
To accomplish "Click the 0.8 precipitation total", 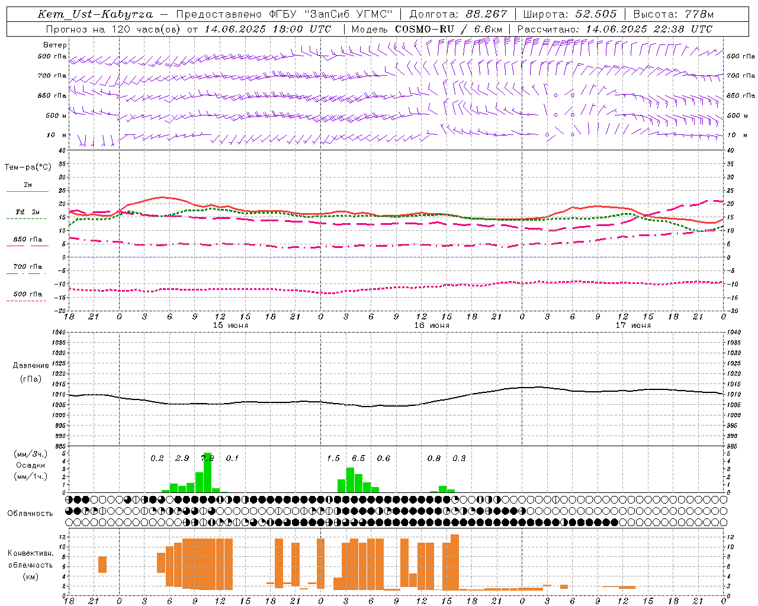I will coord(434,459).
